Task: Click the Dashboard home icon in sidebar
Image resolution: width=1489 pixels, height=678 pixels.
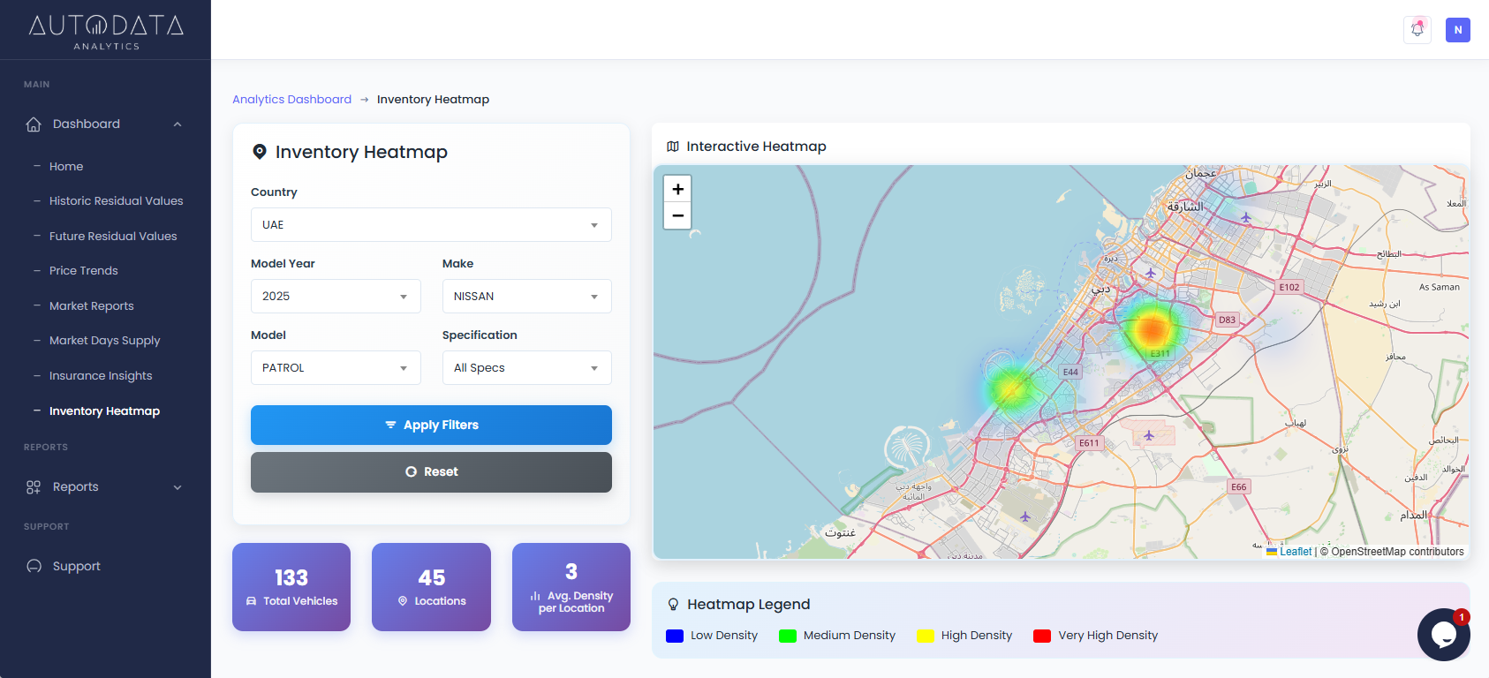Action: coord(34,124)
